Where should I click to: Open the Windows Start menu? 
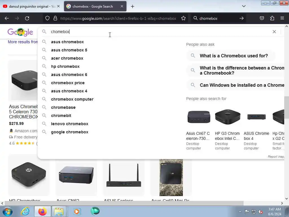(x=7, y=211)
